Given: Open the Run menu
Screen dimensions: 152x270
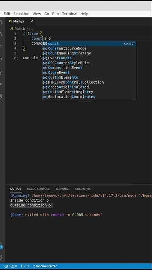Looking at the screenshot, I should (56, 13).
